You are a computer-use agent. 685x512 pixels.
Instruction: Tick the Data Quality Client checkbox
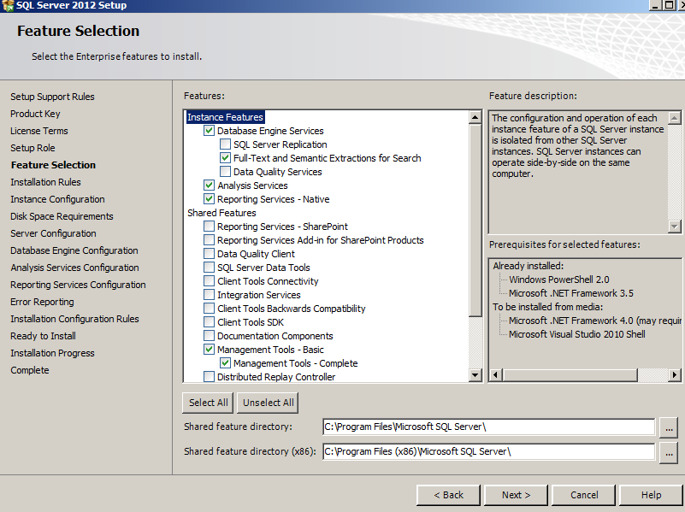[209, 254]
